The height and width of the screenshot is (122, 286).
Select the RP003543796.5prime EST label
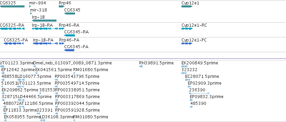coord(77,76)
